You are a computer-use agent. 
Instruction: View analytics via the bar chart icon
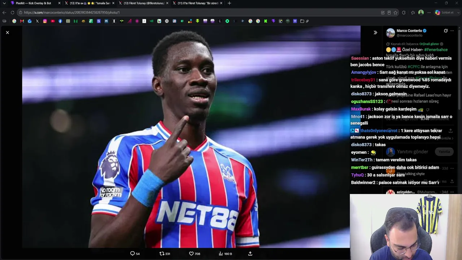221,253
